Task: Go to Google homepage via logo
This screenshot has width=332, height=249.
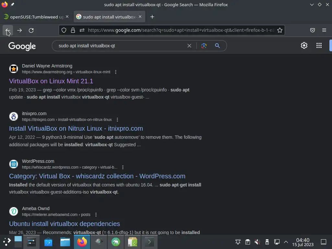Action: pyautogui.click(x=22, y=46)
